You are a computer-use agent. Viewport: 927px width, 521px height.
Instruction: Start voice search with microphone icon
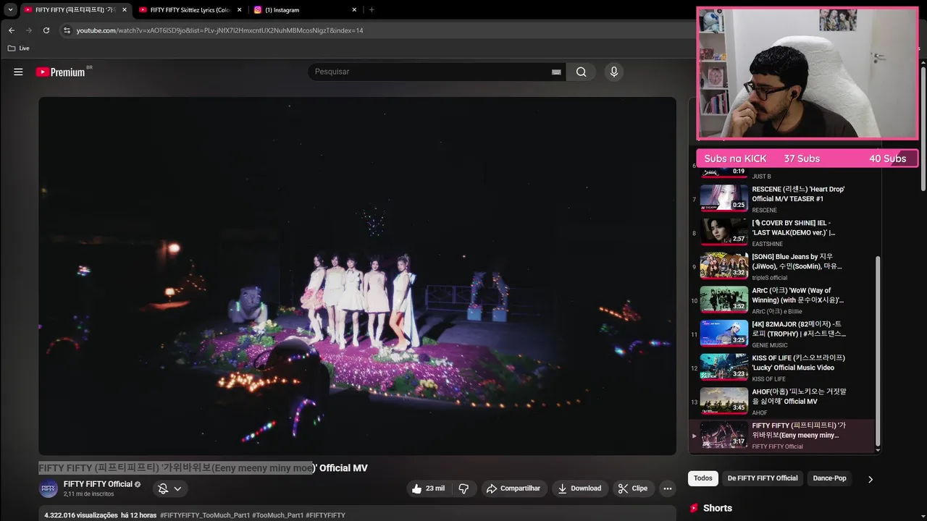[614, 72]
